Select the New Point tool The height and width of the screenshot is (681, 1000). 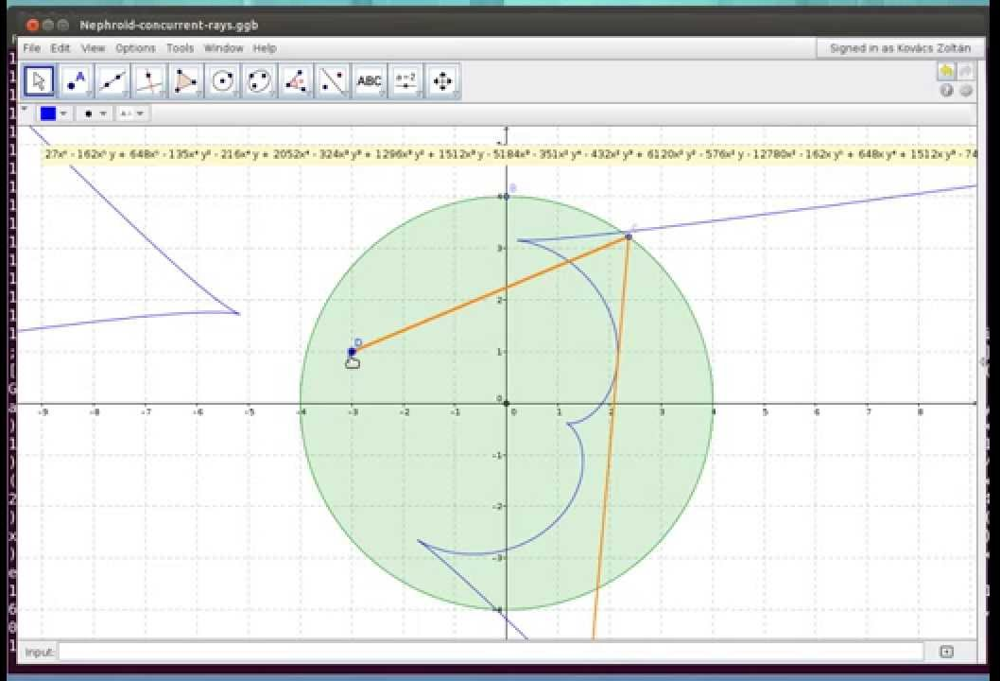pos(76,81)
